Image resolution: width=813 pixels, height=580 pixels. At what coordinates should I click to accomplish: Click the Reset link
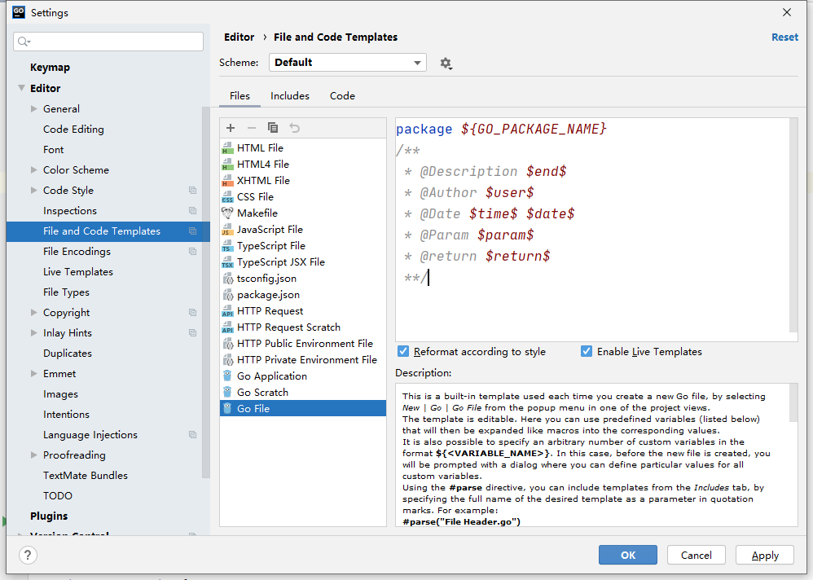point(784,37)
